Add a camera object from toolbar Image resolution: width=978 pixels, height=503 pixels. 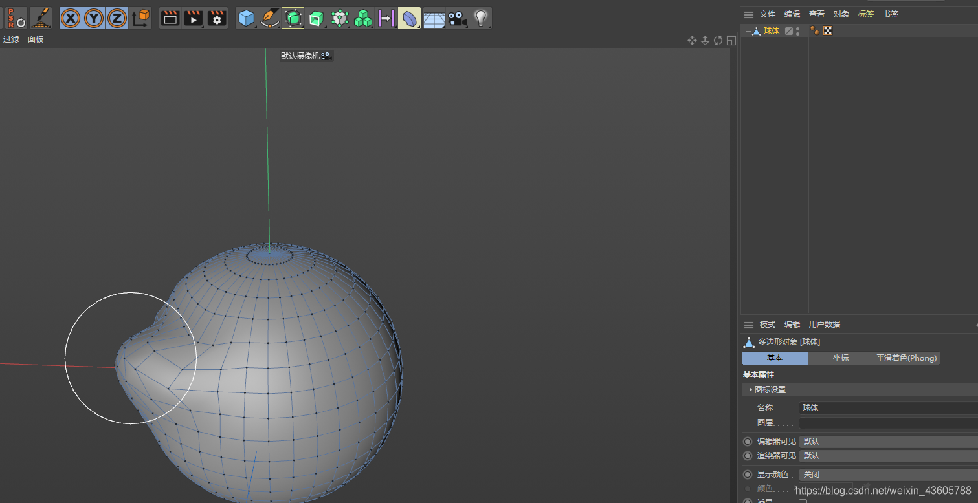click(457, 18)
